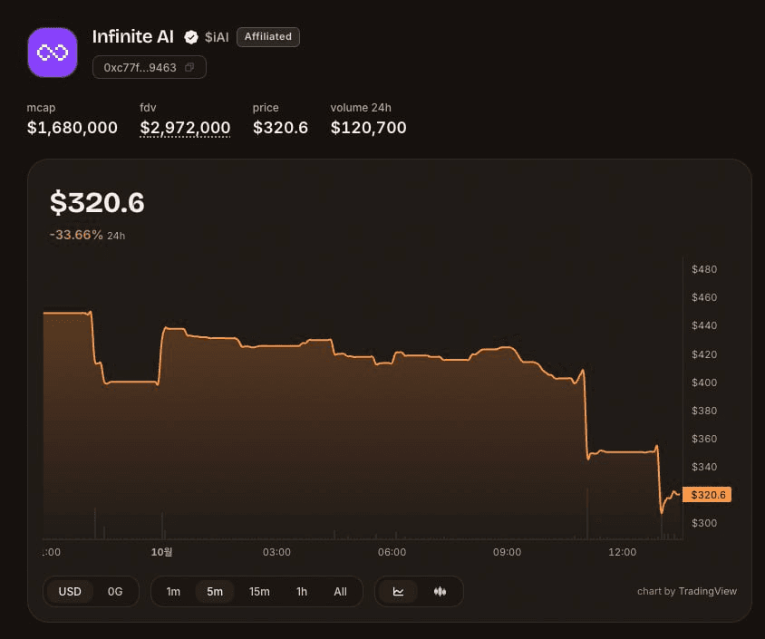Viewport: 765px width, 639px height.
Task: Choose the 15m interval
Action: [x=259, y=592]
